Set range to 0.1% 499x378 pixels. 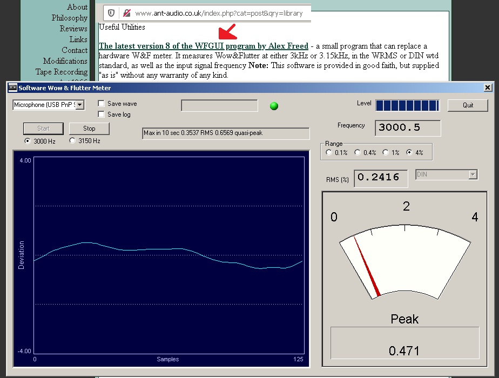pyautogui.click(x=329, y=152)
